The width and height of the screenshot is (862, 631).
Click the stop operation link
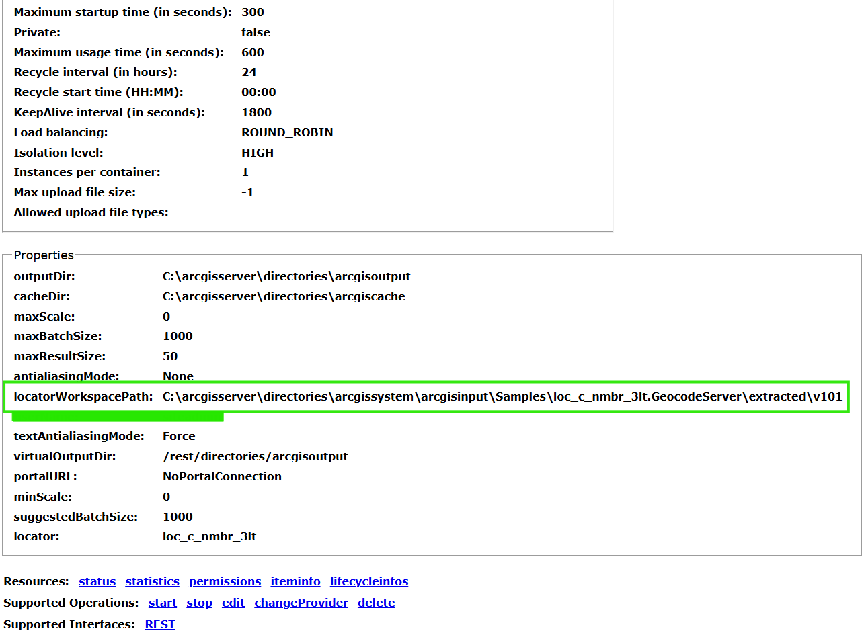(x=199, y=603)
